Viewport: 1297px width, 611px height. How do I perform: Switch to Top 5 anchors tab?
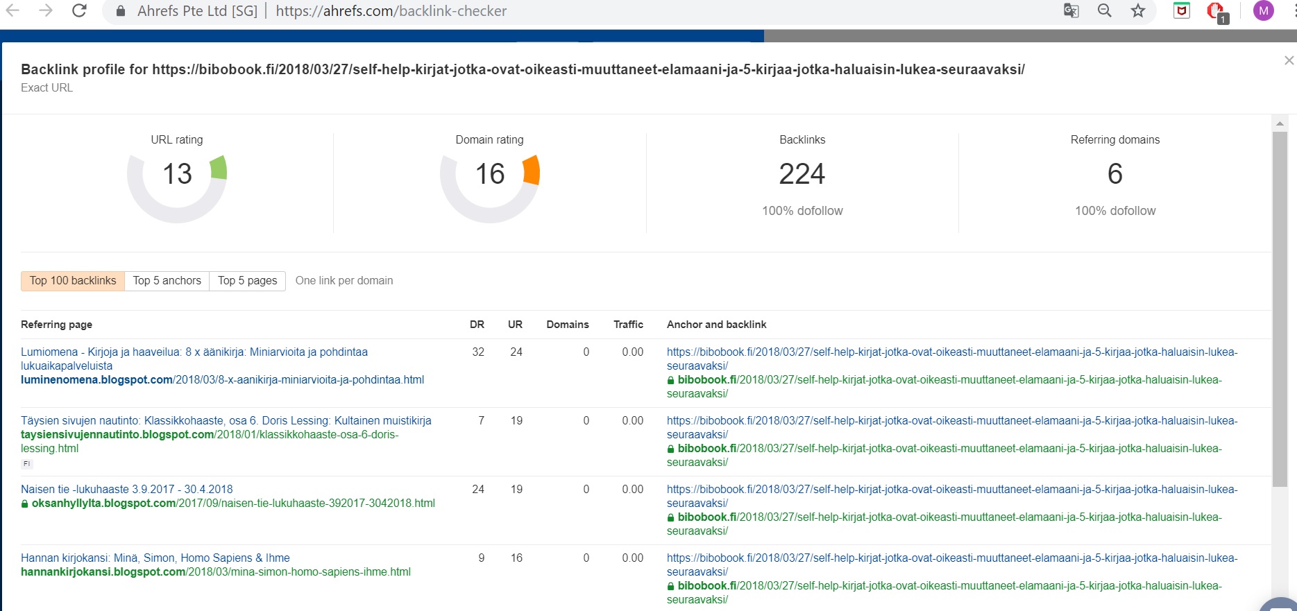coord(167,281)
